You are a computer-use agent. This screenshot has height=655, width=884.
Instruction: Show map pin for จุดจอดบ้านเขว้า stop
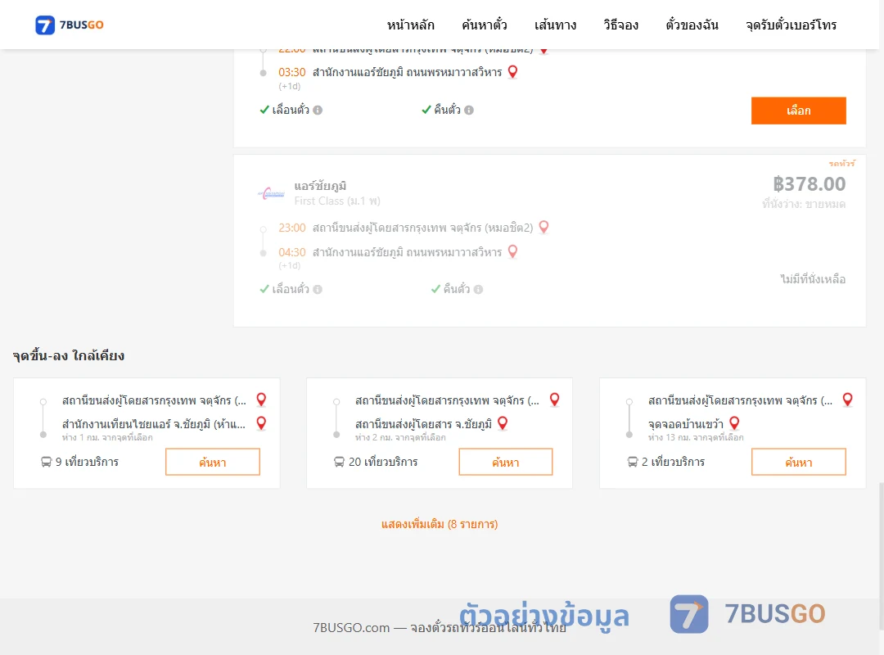coord(734,423)
